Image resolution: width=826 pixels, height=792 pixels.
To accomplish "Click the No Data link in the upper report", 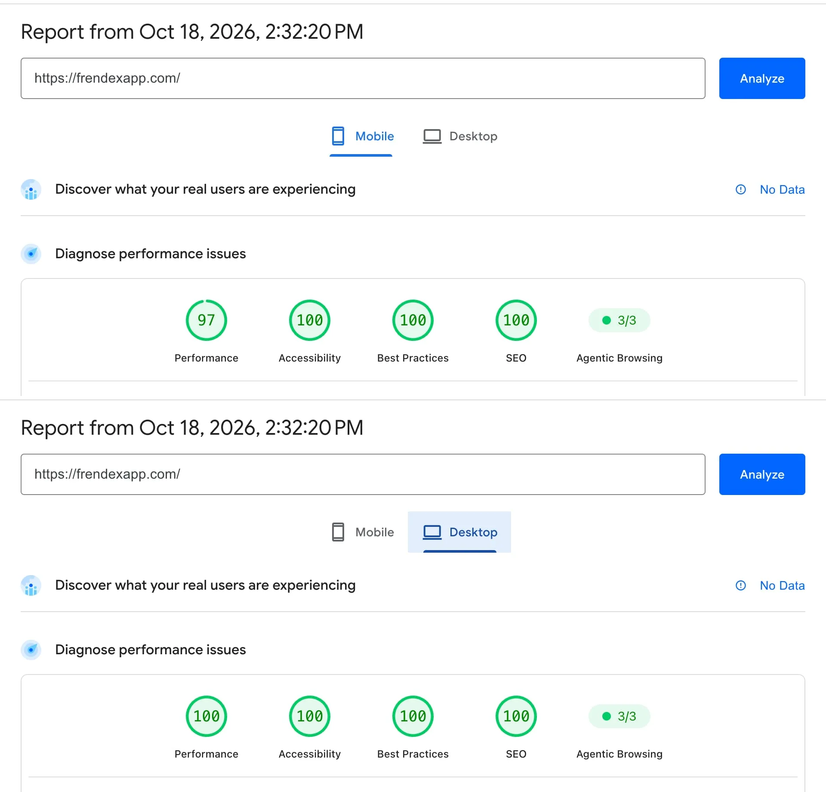I will point(782,189).
